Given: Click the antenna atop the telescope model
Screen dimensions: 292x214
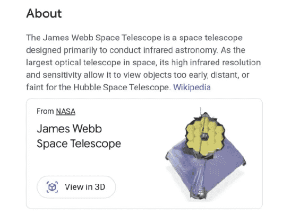Looking at the screenshot, I should (201, 111).
